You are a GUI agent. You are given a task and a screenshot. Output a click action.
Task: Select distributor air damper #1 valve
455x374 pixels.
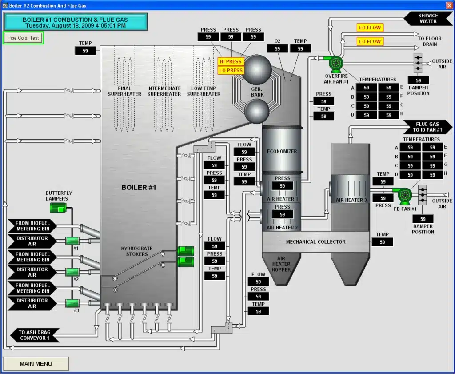click(x=72, y=241)
